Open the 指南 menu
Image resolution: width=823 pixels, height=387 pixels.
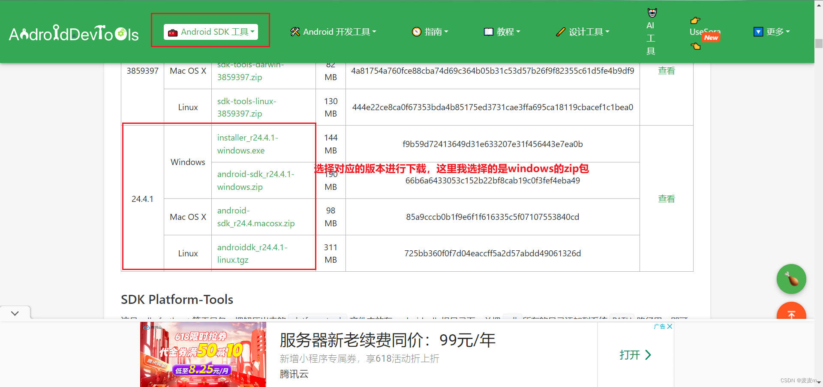point(434,31)
